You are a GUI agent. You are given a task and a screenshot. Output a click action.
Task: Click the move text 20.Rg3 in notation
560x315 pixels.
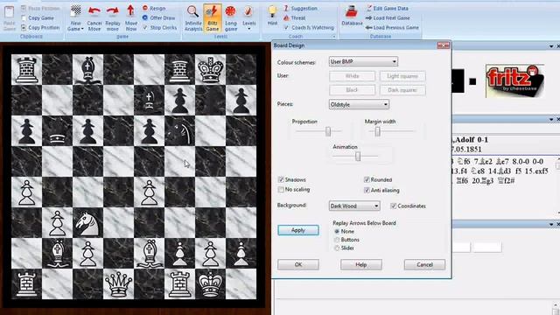[x=482, y=181]
